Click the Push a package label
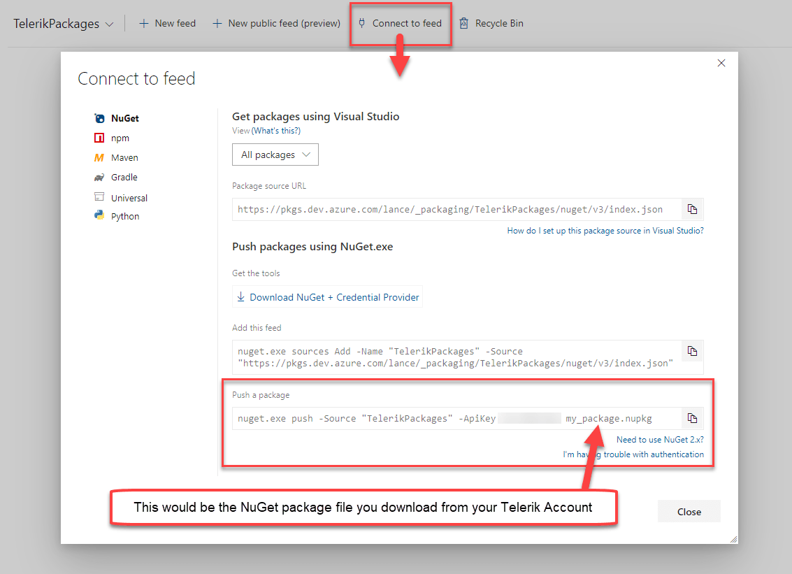This screenshot has width=792, height=574. (261, 395)
